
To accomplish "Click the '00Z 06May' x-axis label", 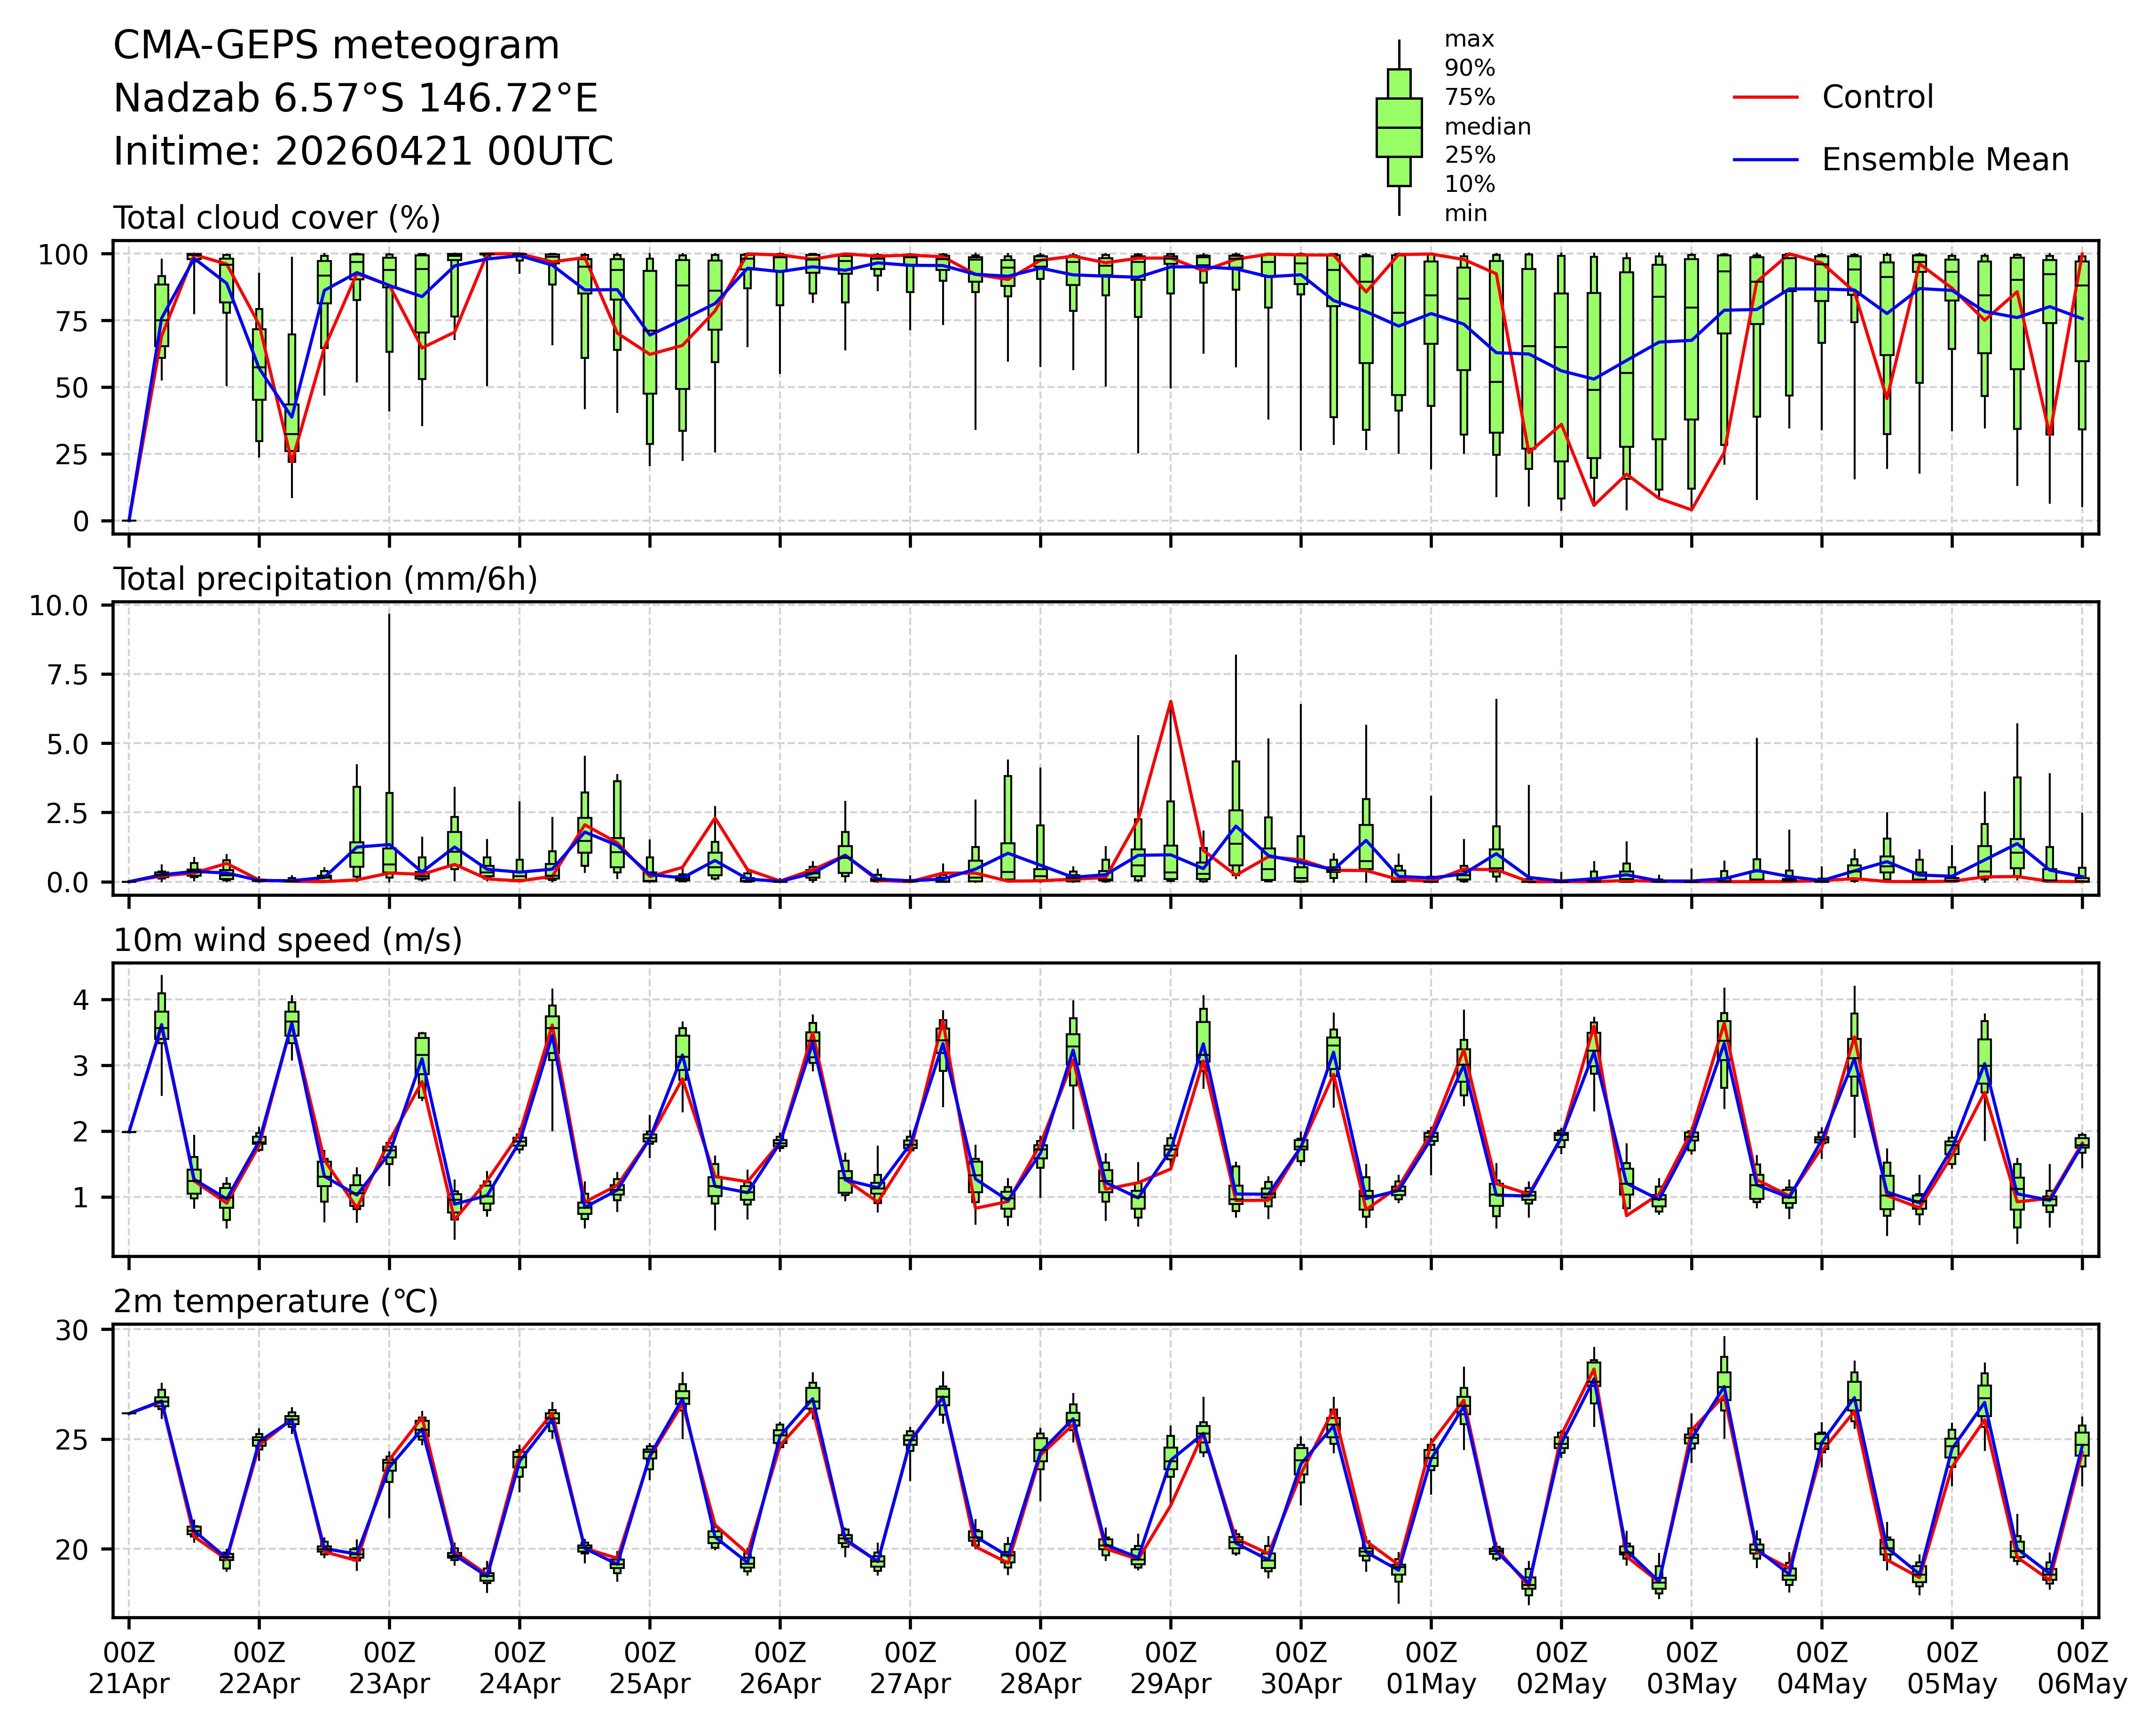I will click(x=2082, y=1668).
